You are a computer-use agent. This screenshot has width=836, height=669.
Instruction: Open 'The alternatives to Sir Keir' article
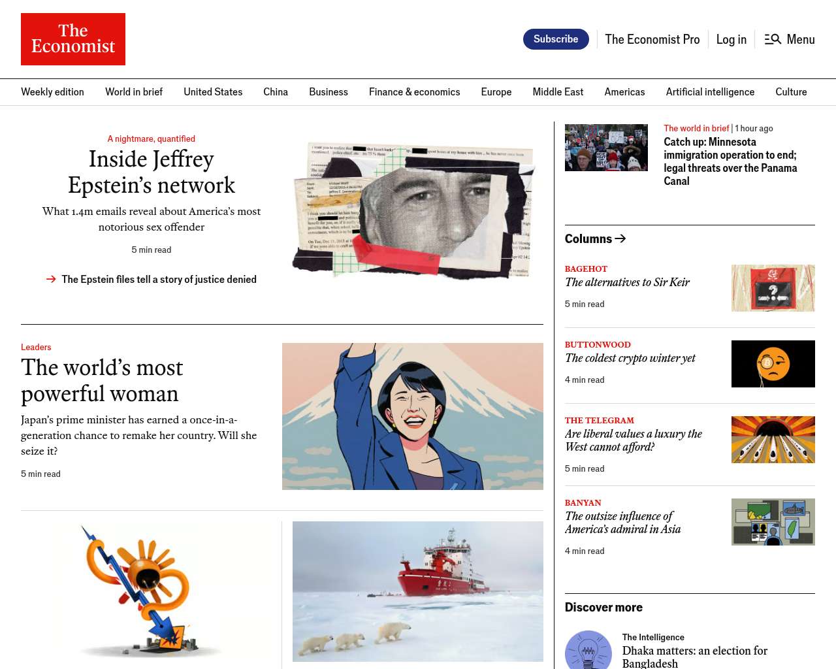(627, 282)
